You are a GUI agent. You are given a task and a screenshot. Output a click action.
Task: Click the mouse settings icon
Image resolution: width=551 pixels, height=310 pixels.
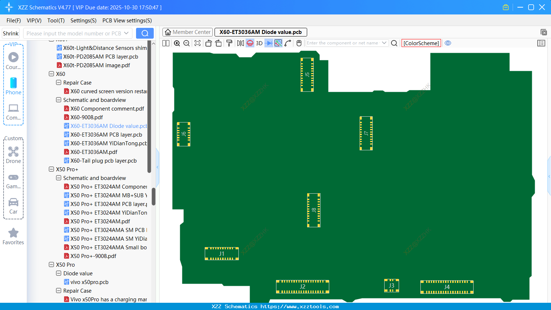299,43
